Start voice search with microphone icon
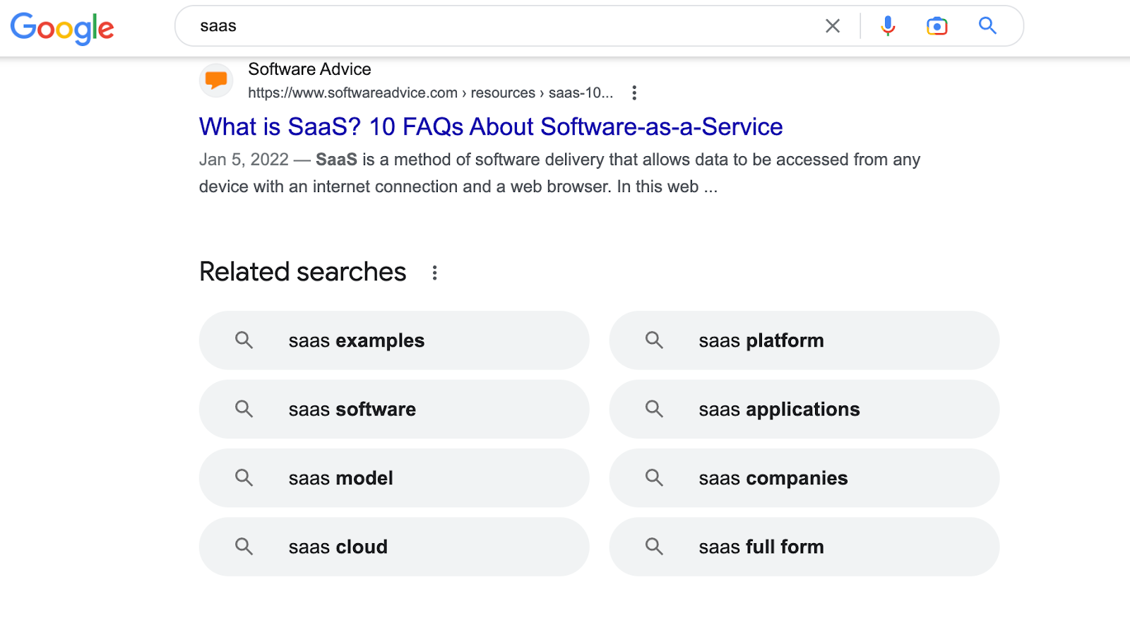 [x=888, y=26]
